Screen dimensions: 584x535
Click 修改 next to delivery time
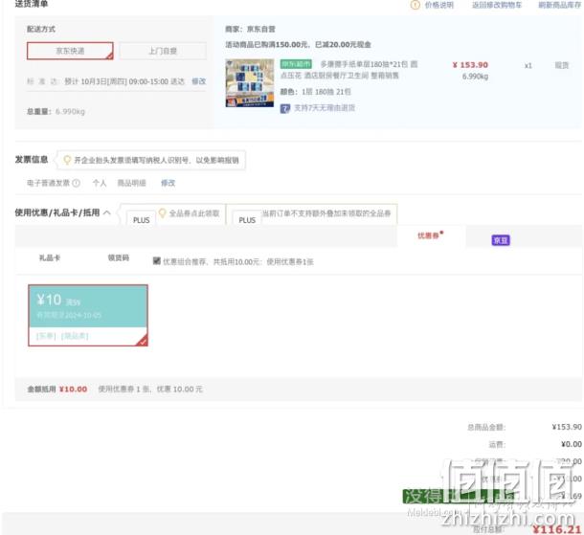click(x=198, y=81)
